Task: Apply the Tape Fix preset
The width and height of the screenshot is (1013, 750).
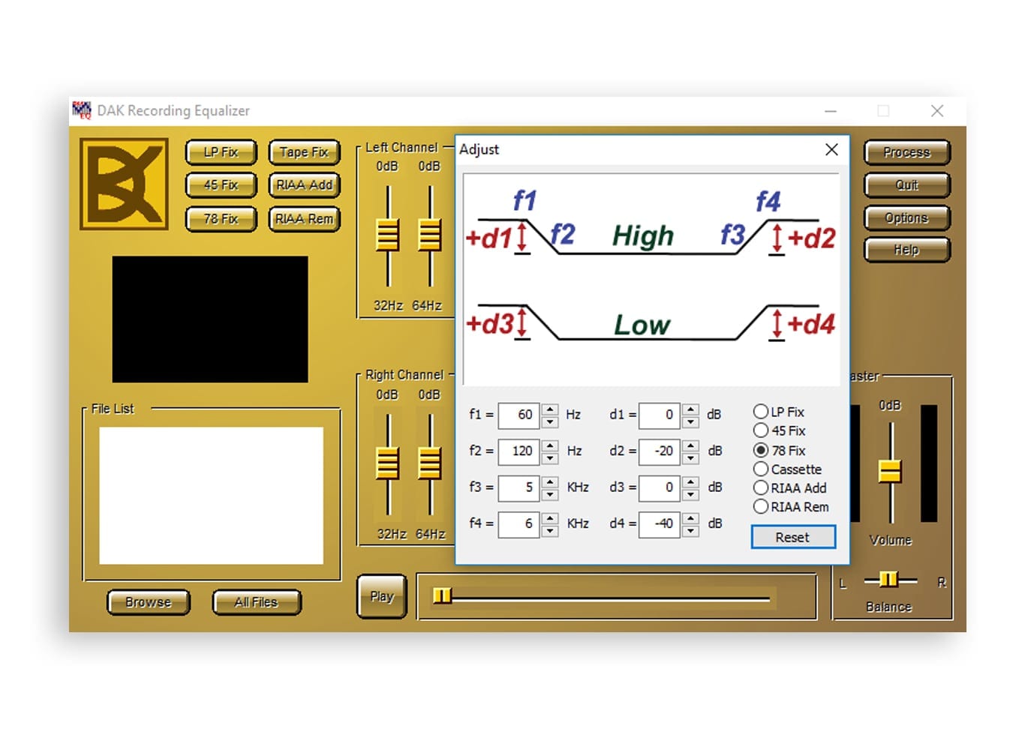Action: tap(303, 151)
